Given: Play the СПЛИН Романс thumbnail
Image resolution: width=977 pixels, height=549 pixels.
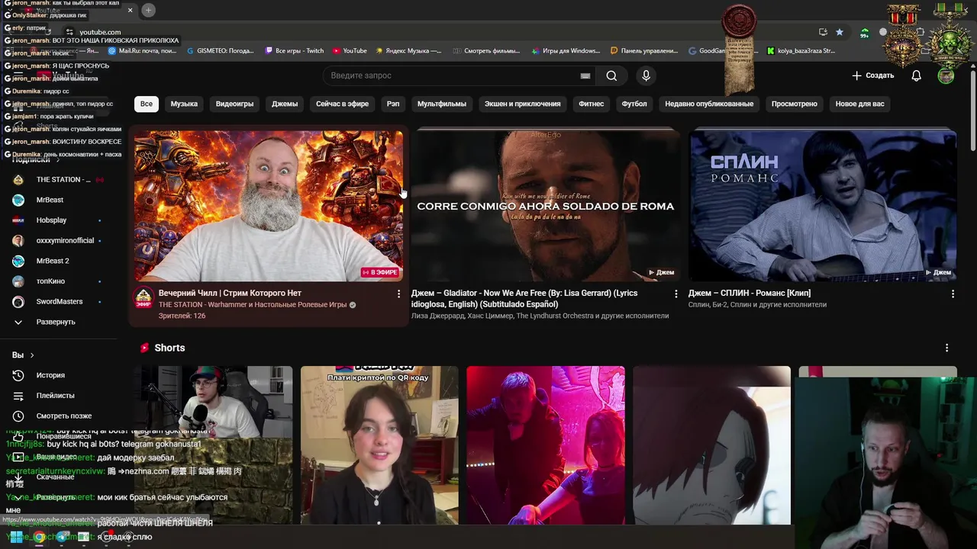Looking at the screenshot, I should (823, 206).
